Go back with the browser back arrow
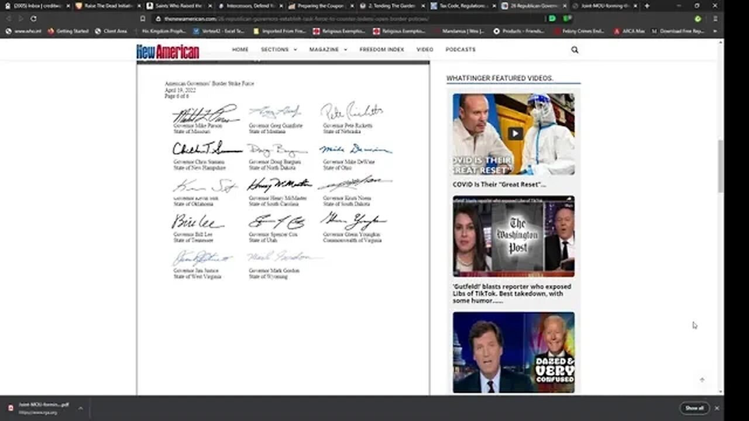 click(8, 19)
